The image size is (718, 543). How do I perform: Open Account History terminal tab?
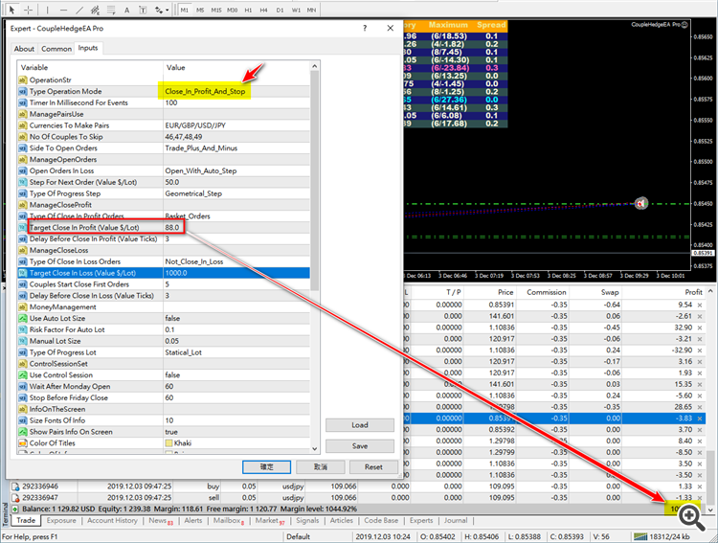[112, 521]
